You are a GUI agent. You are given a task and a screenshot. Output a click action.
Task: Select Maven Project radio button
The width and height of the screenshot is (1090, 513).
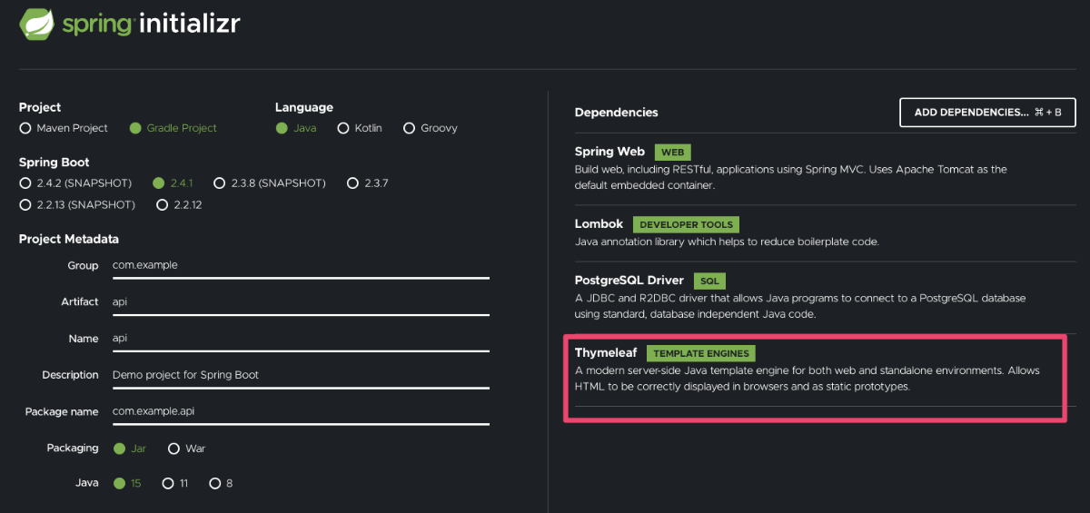[64, 128]
